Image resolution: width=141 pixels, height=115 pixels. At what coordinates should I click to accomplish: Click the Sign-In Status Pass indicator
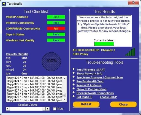coord(56,35)
